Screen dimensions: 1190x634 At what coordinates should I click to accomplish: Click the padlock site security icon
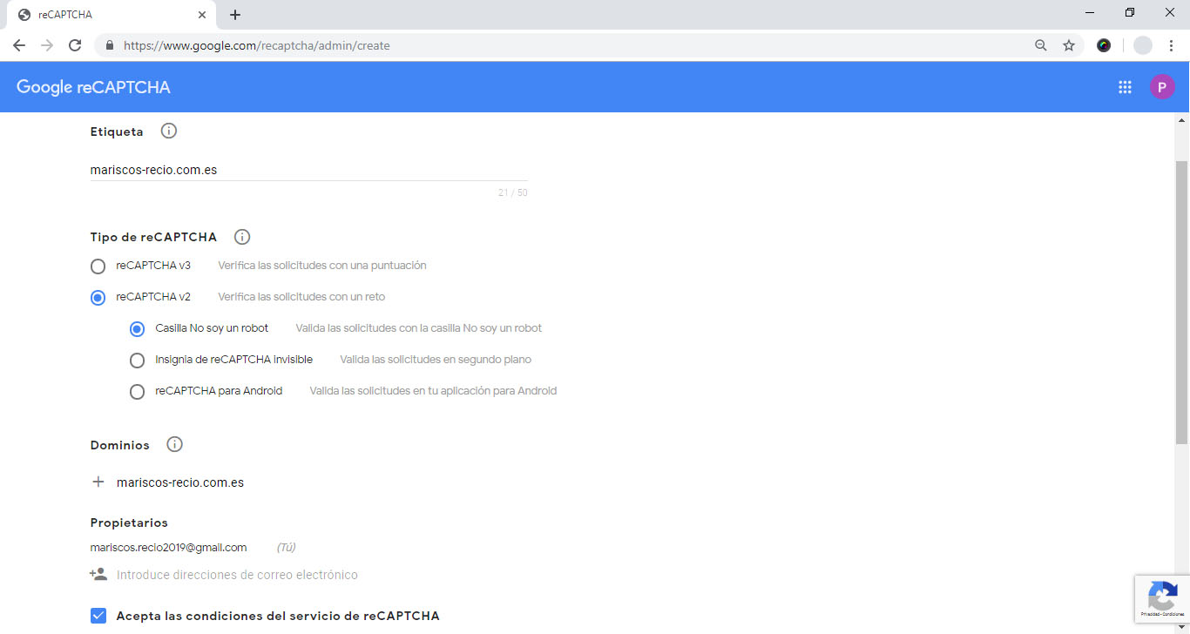coord(110,45)
